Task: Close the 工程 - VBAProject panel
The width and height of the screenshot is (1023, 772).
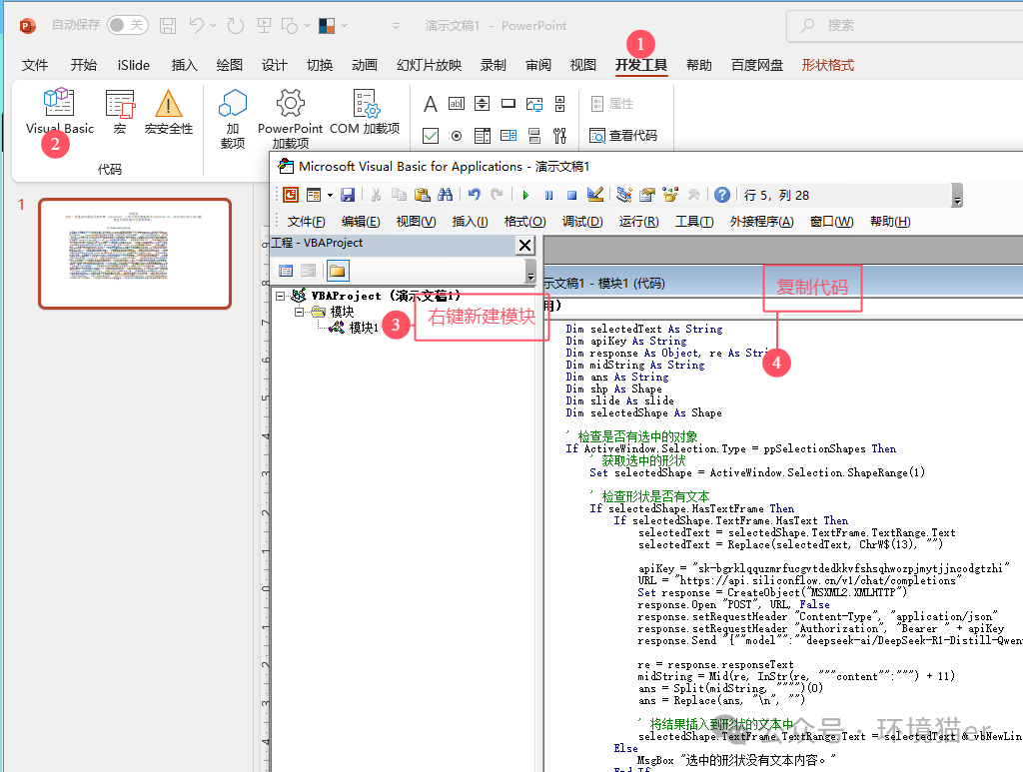Action: click(x=525, y=245)
